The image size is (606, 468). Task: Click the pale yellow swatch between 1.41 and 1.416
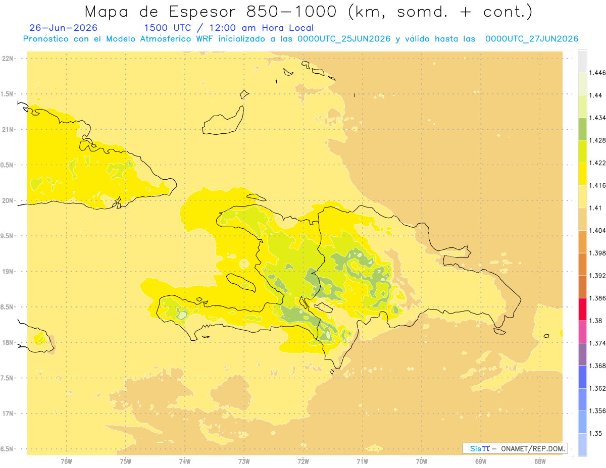[x=582, y=196]
